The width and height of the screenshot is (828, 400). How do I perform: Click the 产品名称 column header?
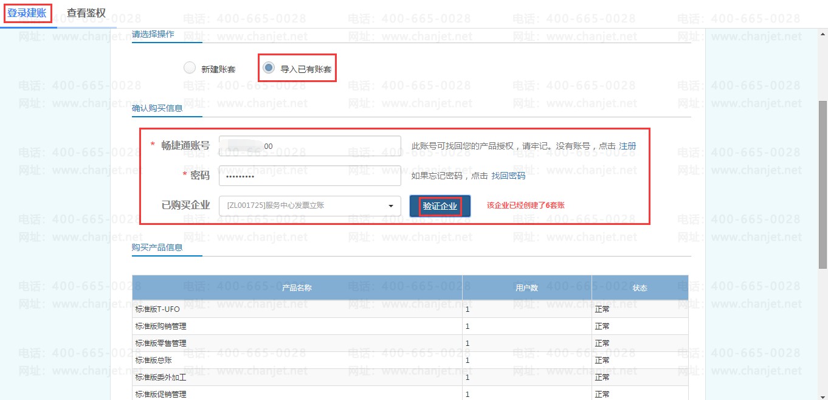coord(297,288)
